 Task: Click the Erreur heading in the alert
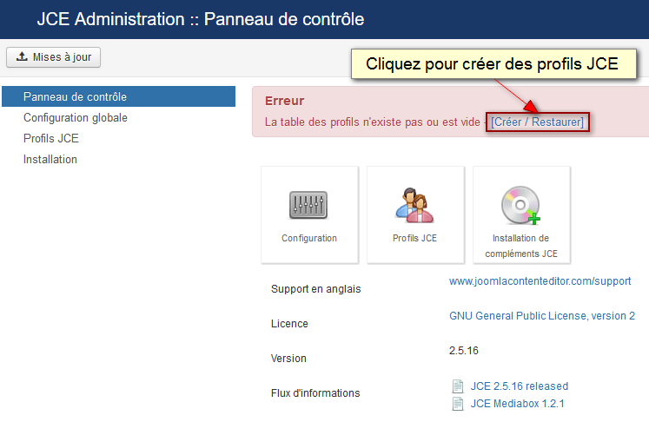click(x=284, y=101)
